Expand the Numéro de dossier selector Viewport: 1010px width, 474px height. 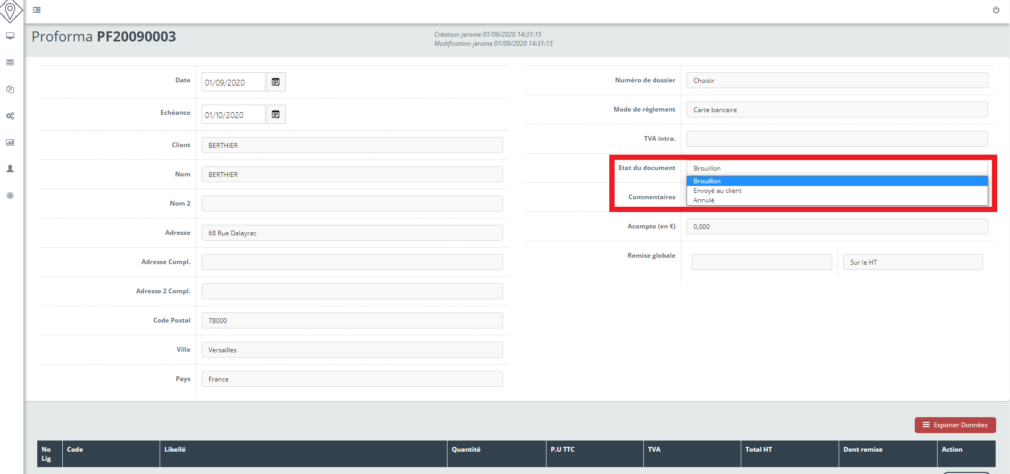(837, 81)
